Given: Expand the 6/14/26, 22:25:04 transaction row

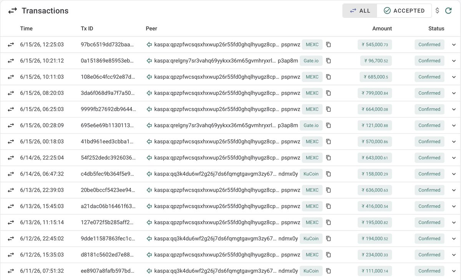Looking at the screenshot, I should [x=454, y=157].
